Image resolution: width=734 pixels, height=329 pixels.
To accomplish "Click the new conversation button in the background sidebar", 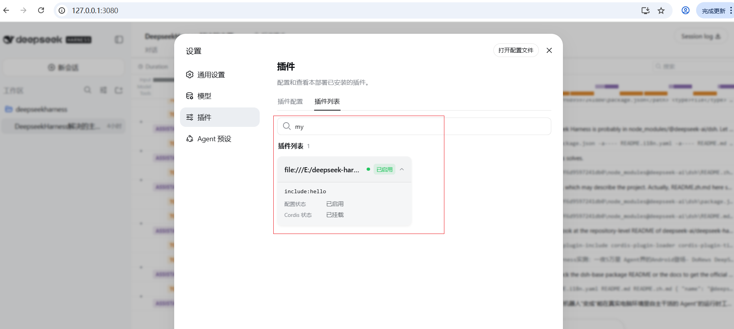I will point(63,68).
